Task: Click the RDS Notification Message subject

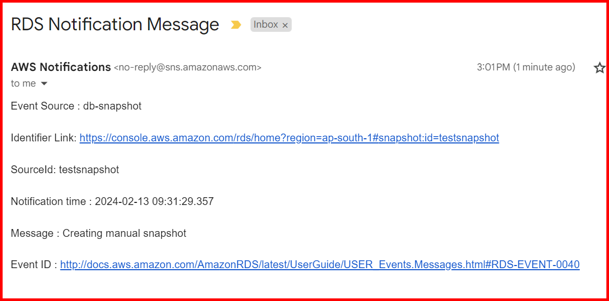Action: click(115, 24)
